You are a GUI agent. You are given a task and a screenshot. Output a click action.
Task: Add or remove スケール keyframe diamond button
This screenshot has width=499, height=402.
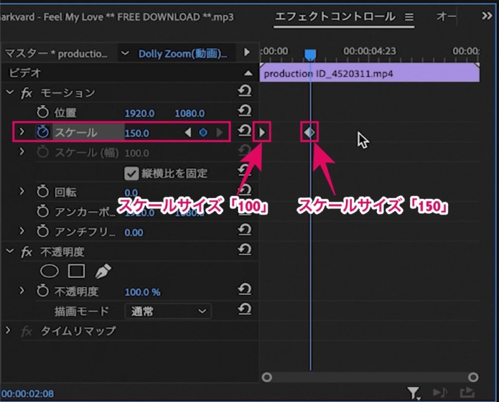203,132
